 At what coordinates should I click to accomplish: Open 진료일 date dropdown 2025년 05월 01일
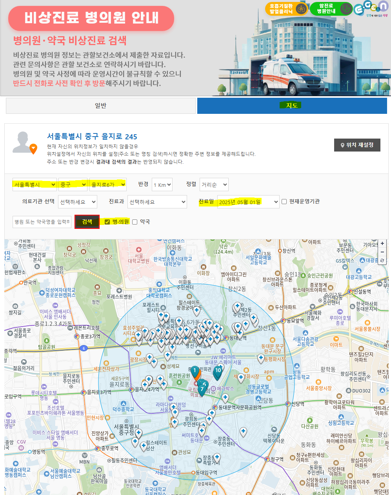pos(248,202)
